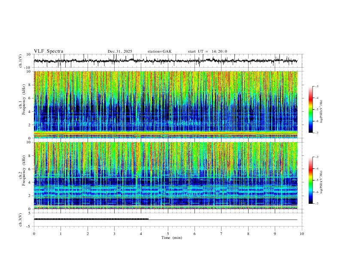The image size is (340, 262).
Task: Click the time axis tick label '0'
Action: coord(34,234)
